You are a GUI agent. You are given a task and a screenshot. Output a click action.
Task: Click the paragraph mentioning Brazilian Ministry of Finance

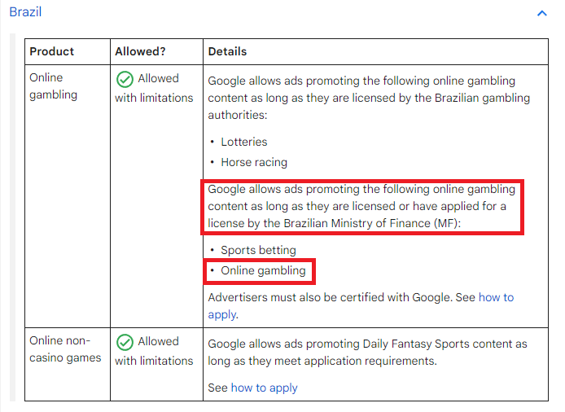point(361,206)
